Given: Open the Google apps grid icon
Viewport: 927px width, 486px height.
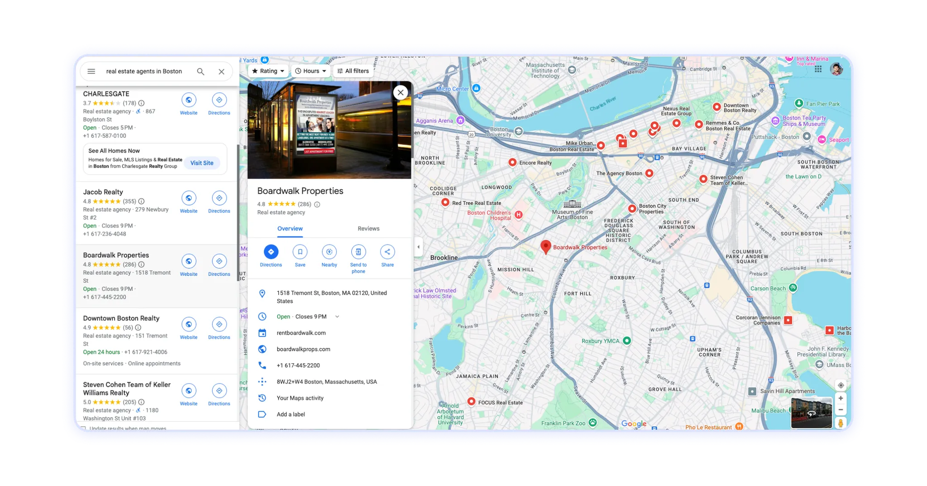Looking at the screenshot, I should [x=818, y=69].
